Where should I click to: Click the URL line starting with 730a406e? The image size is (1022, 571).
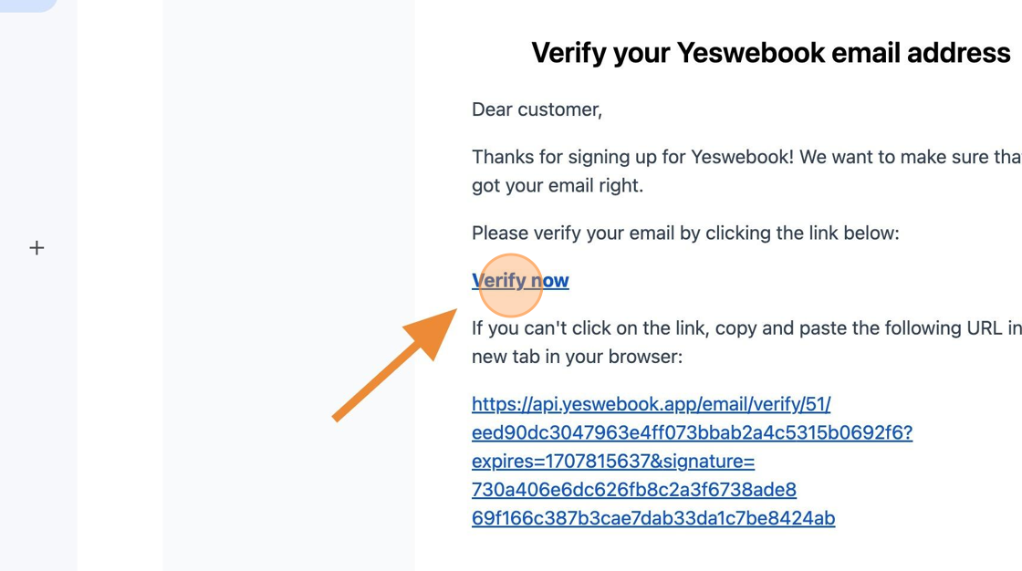[x=634, y=490]
